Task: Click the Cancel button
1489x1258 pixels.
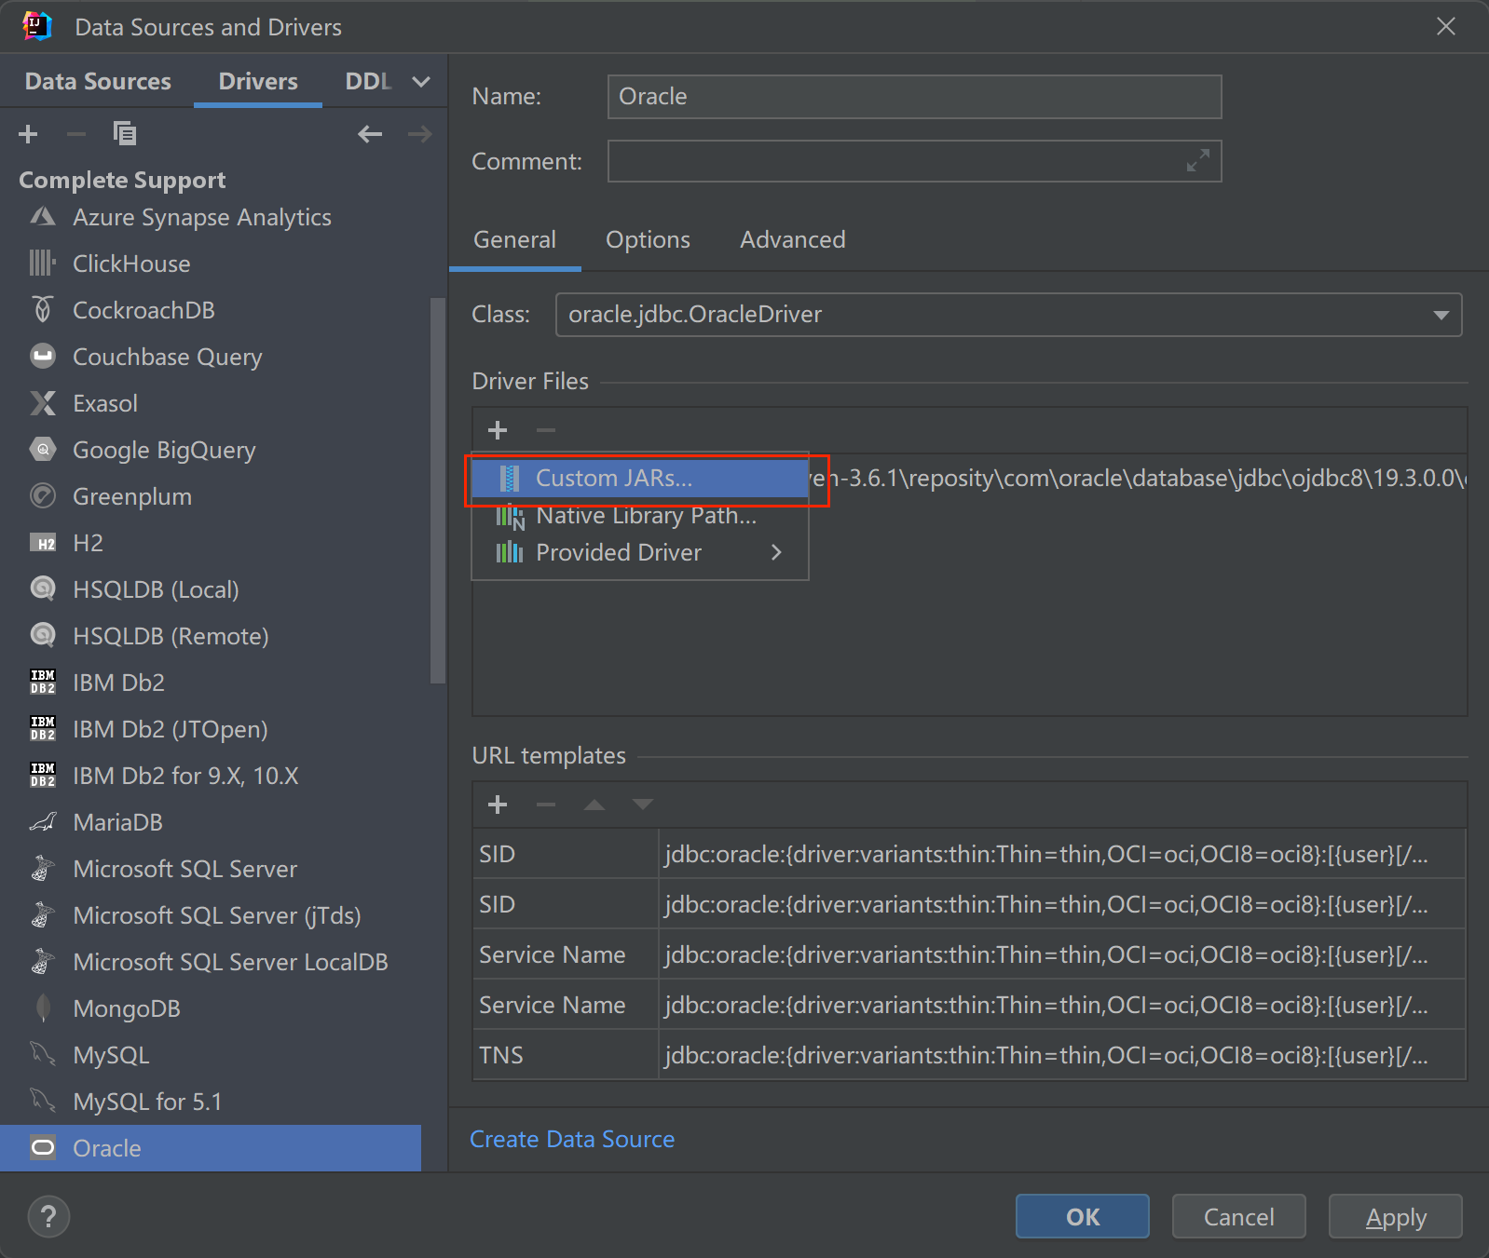Action: click(x=1238, y=1217)
